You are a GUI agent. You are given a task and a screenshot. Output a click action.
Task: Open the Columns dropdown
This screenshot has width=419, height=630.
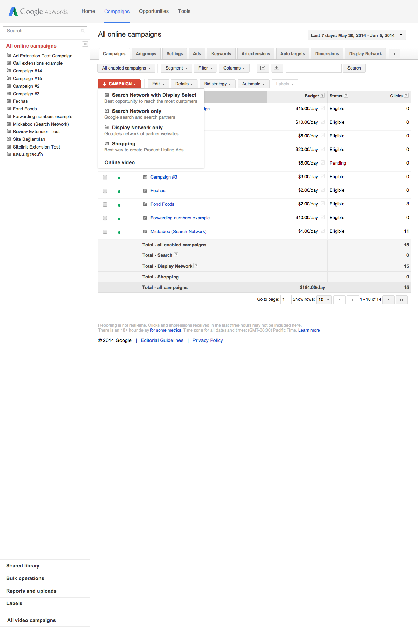click(x=234, y=68)
